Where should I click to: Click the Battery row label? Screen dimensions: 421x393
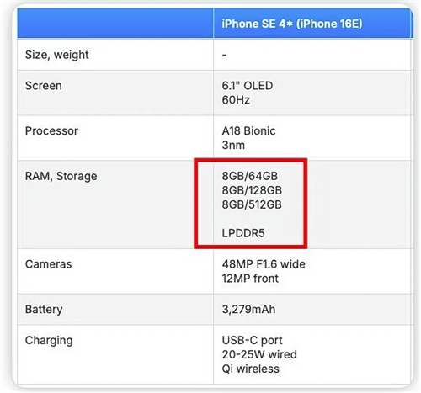pos(44,310)
